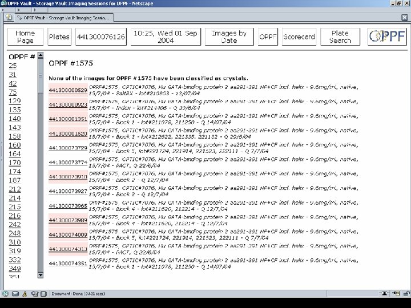This screenshot has width=411, height=308.
Task: Click the 441300076126 plate button
Action: (x=101, y=37)
